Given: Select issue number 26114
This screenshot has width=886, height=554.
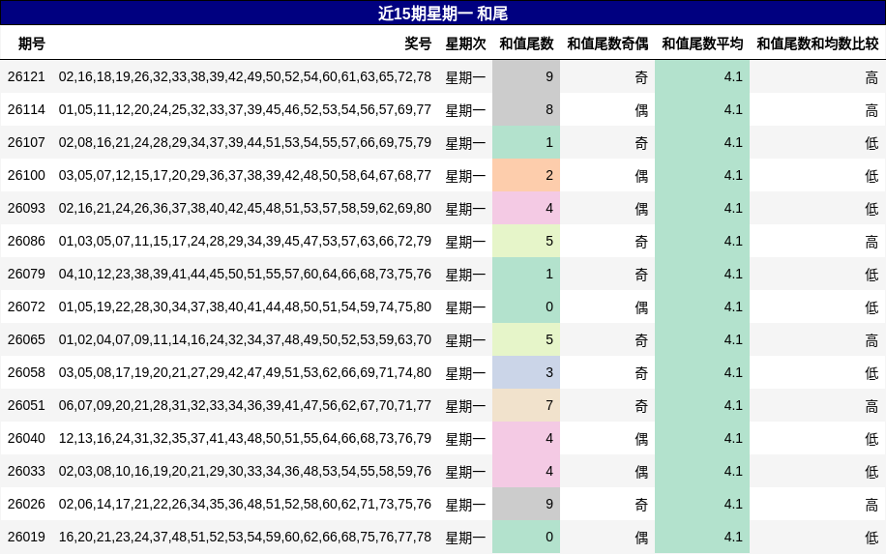Looking at the screenshot, I should tap(26, 109).
